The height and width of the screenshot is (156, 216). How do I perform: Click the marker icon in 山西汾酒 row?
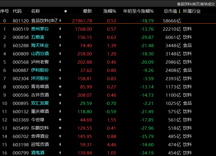60,54
